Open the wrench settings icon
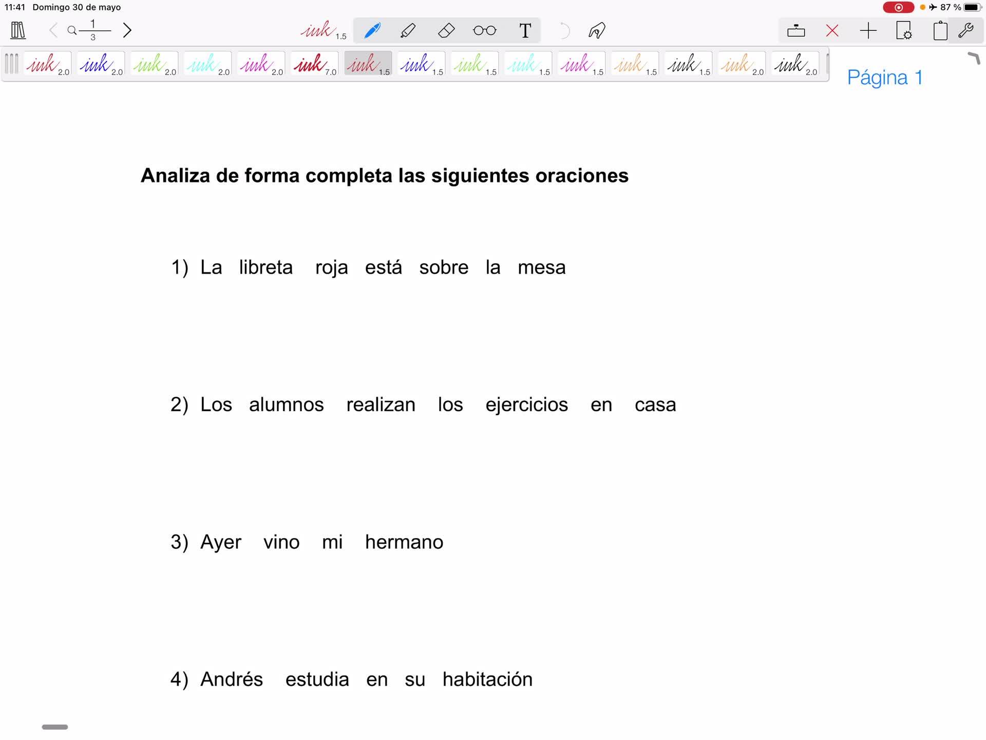The image size is (986, 740). (x=966, y=30)
